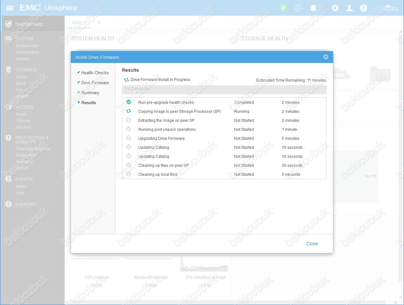
Task: Select the Summary wizard step
Action: [x=90, y=93]
